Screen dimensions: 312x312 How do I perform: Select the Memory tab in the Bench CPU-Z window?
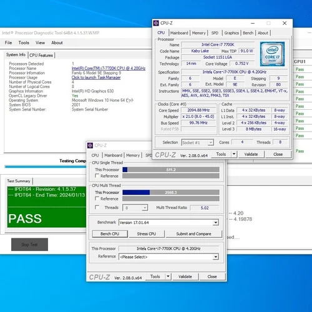pos(133,155)
